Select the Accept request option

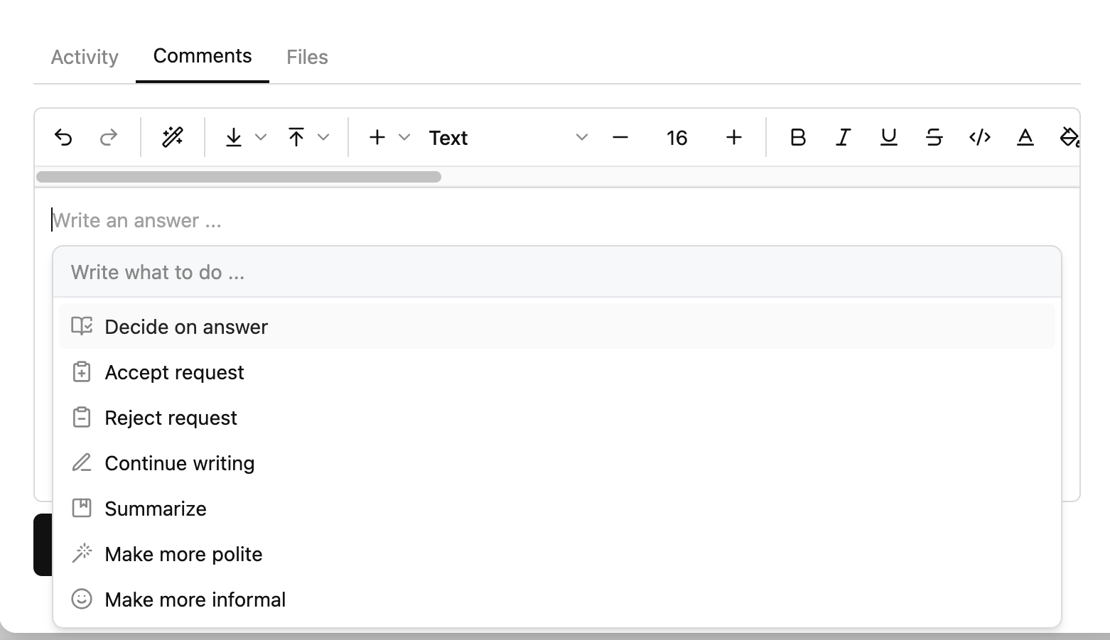[174, 372]
